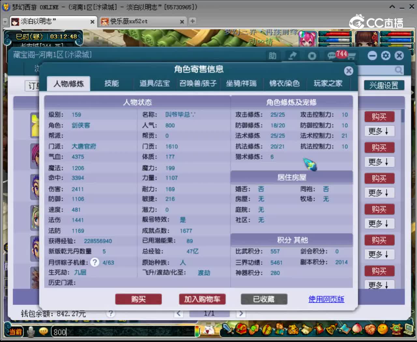
Task: Click the computer system icon in the bottom toolbar
Action: [409, 329]
